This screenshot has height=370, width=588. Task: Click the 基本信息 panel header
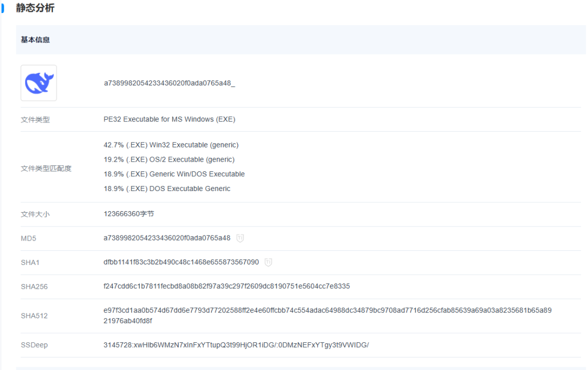pyautogui.click(x=301, y=40)
